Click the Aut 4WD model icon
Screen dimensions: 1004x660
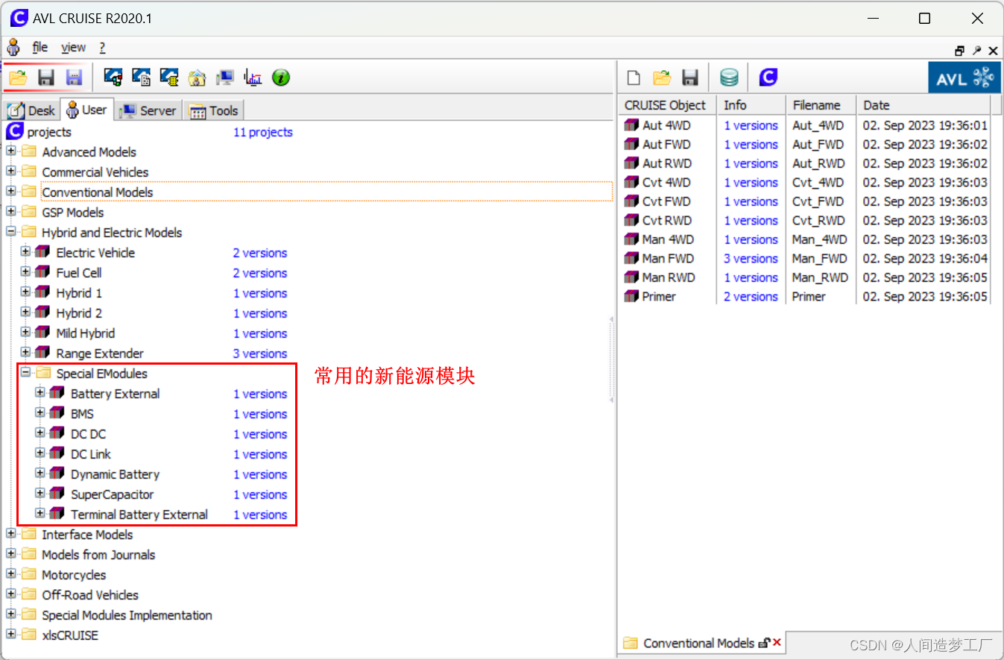pyautogui.click(x=632, y=125)
